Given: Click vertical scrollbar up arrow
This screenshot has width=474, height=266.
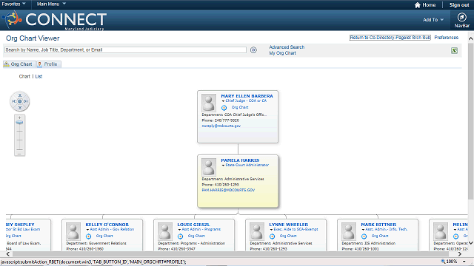Looking at the screenshot, I should point(471,38).
